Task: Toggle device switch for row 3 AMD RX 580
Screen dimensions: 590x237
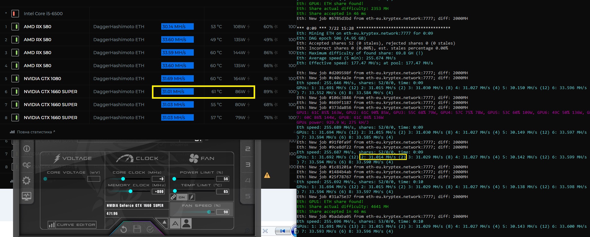Action: click(x=15, y=53)
